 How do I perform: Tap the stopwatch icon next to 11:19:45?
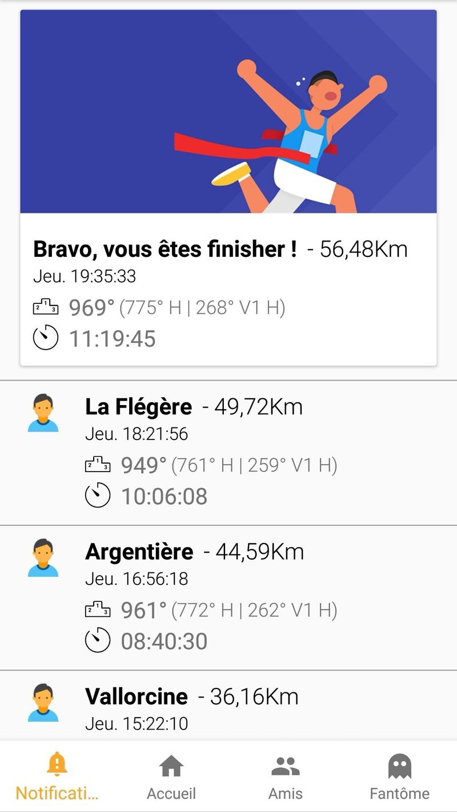46,338
